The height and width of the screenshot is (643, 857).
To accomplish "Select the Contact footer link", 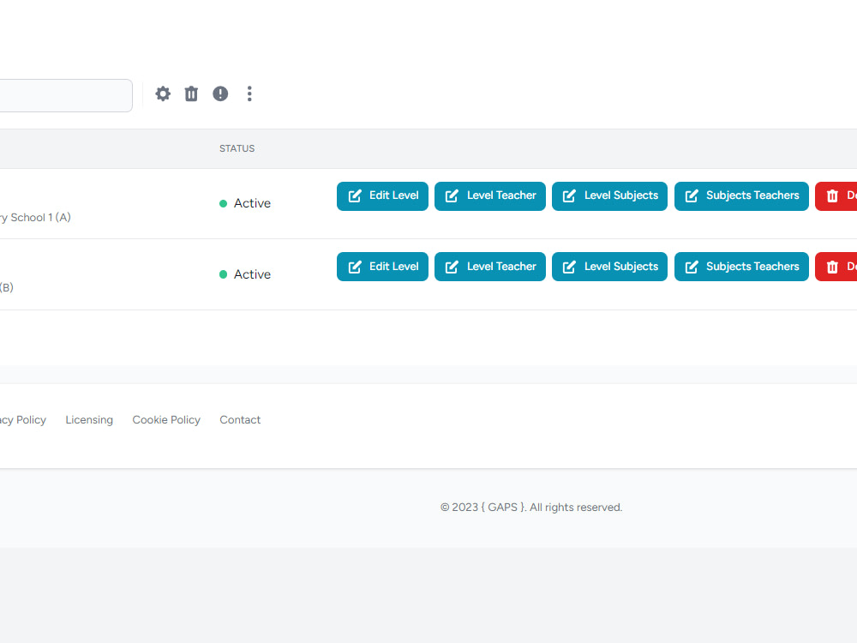I will tap(240, 419).
